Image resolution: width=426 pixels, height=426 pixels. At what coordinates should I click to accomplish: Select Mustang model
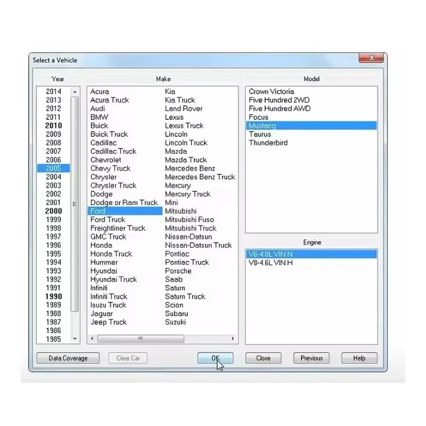[x=312, y=126]
